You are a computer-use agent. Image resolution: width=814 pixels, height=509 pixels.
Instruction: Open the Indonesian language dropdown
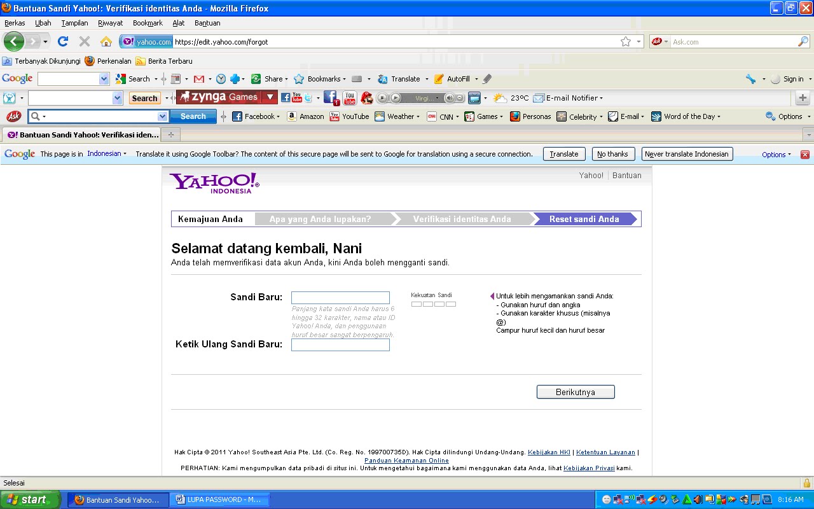pyautogui.click(x=107, y=154)
